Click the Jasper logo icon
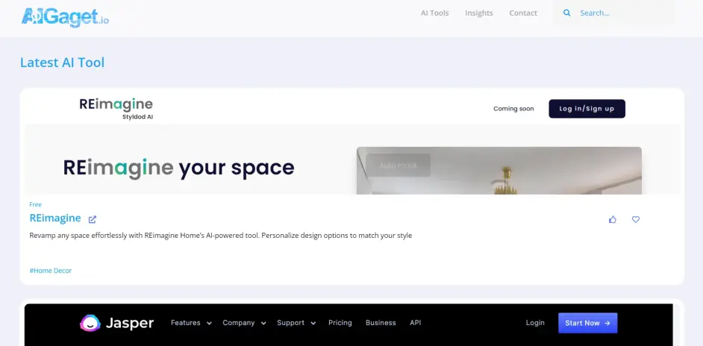The height and width of the screenshot is (346, 703). click(90, 323)
